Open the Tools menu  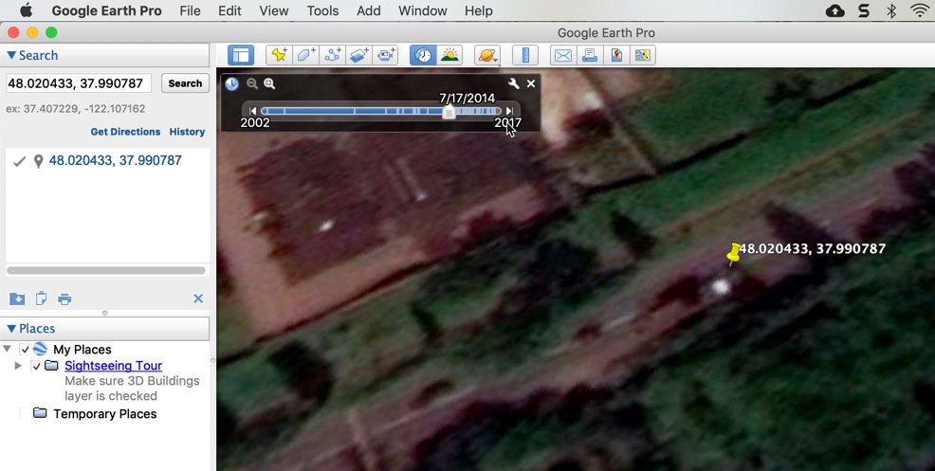tap(322, 10)
